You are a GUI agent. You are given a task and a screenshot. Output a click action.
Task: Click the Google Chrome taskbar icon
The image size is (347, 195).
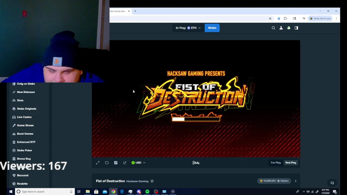click(x=113, y=191)
